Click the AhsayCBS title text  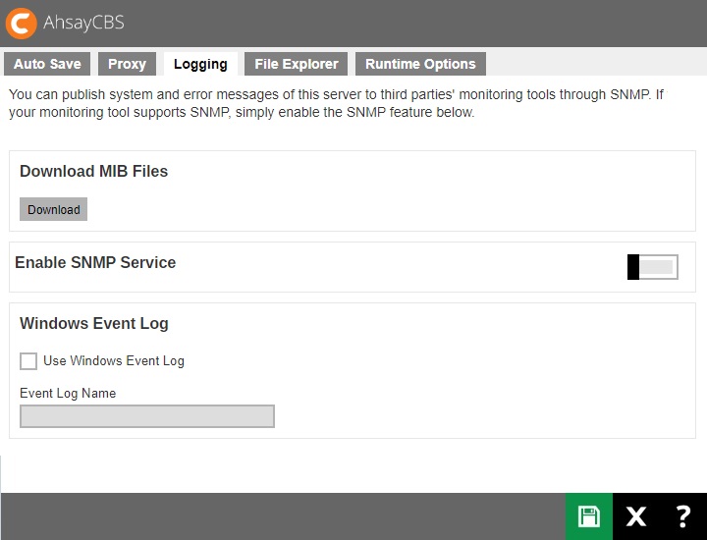click(x=83, y=23)
